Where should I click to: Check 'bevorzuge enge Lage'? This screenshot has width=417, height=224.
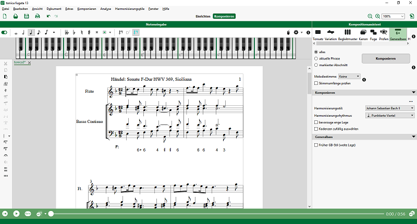316,122
